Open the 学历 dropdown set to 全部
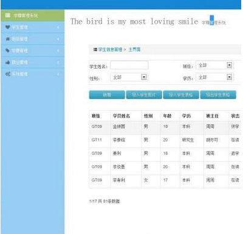 [x=214, y=77]
